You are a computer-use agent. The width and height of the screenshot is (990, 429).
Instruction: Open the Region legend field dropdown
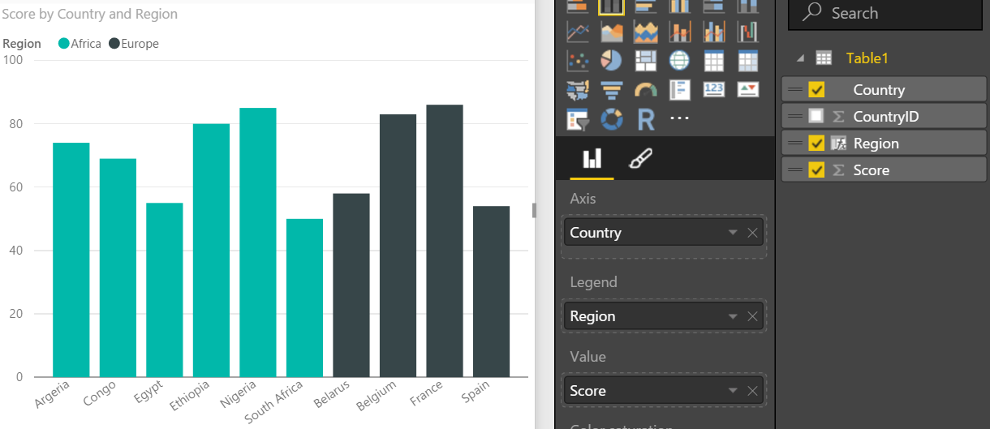[x=733, y=316]
